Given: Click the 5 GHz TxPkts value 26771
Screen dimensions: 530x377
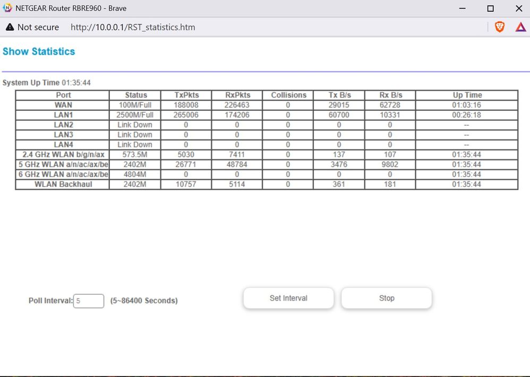Looking at the screenshot, I should (186, 164).
